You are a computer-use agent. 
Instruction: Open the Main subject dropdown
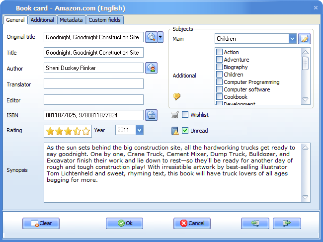pyautogui.click(x=293, y=39)
